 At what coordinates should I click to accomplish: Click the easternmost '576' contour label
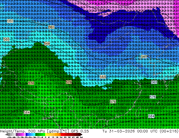153,97
